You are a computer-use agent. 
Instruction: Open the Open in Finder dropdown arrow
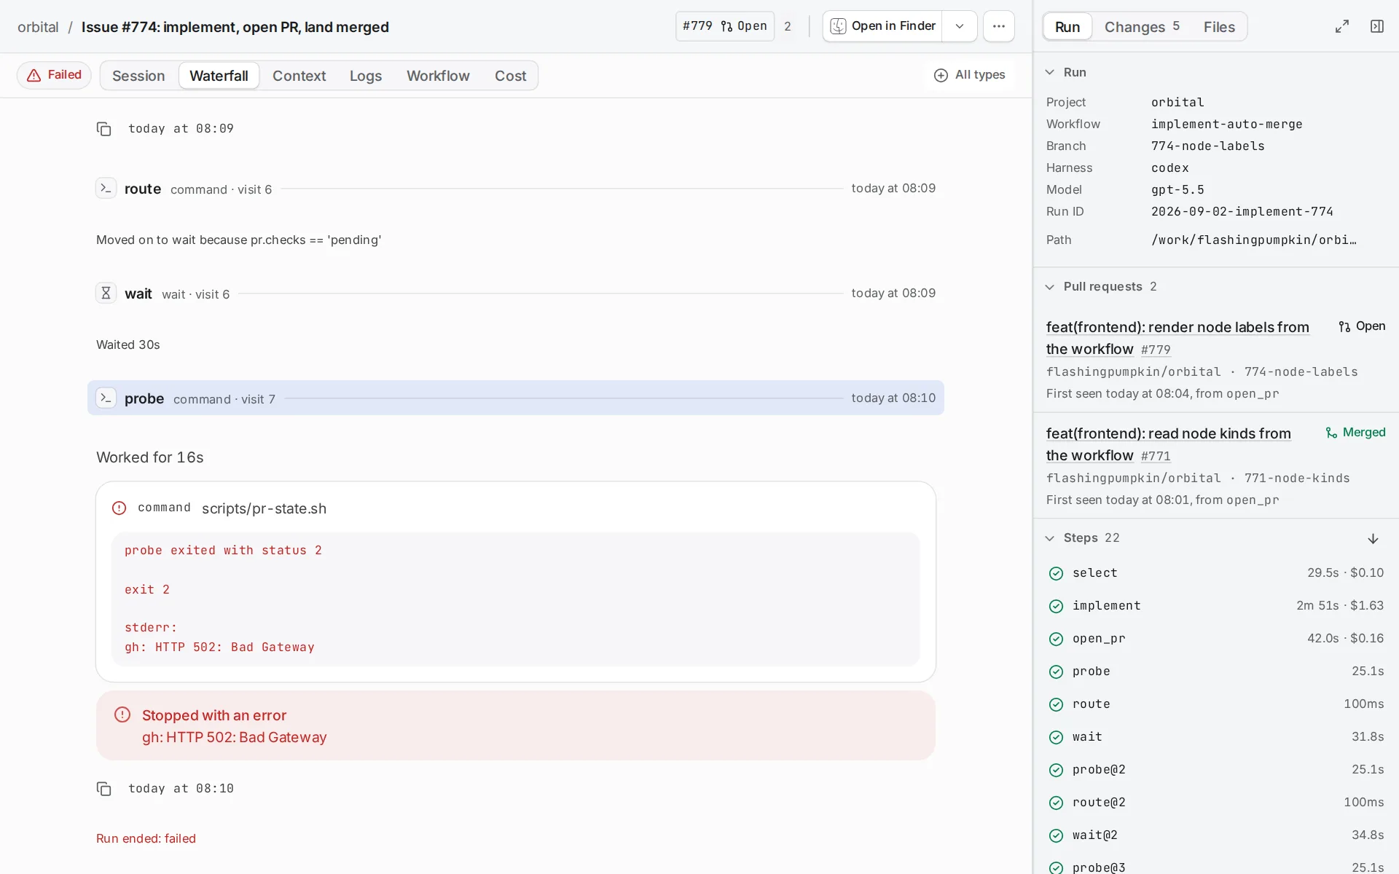pos(960,26)
